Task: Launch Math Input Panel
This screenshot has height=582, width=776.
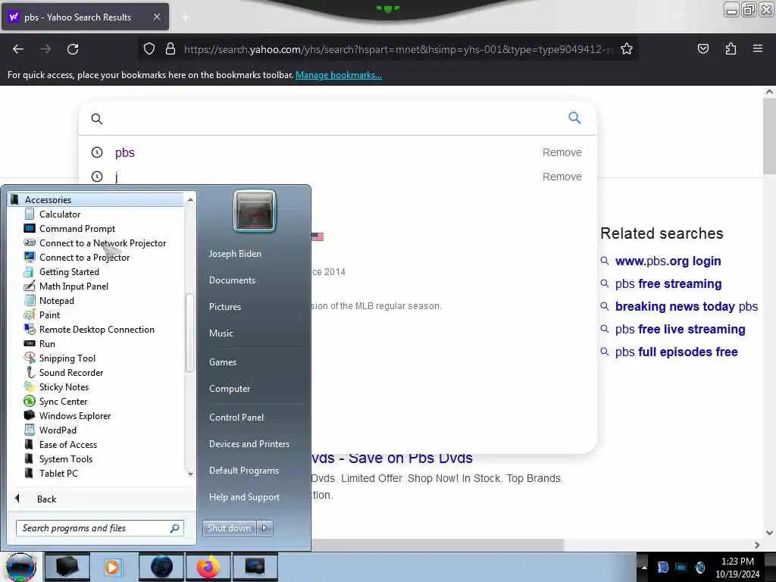Action: pyautogui.click(x=74, y=286)
